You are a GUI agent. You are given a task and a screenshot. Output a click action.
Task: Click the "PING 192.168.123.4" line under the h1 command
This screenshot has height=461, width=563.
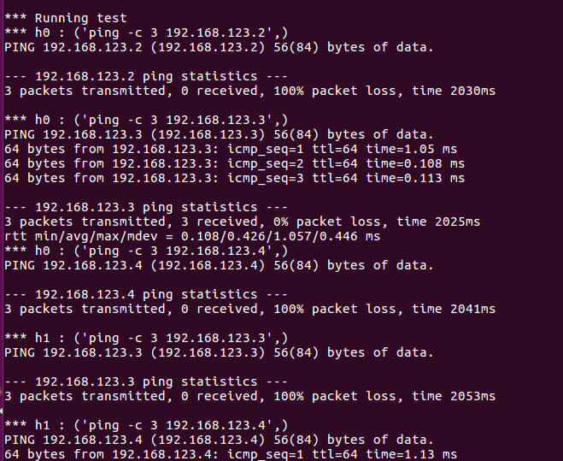click(x=219, y=440)
